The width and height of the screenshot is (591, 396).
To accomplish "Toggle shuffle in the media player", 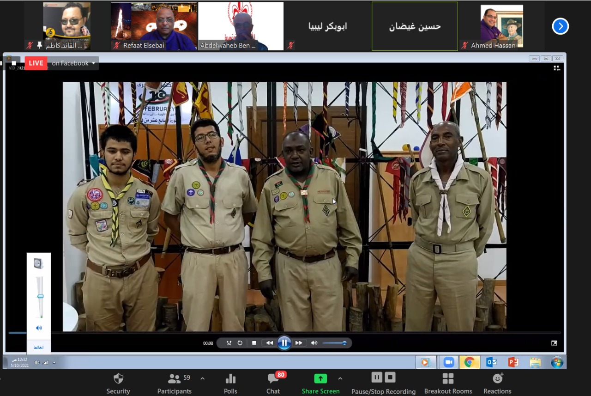I will pyautogui.click(x=229, y=343).
